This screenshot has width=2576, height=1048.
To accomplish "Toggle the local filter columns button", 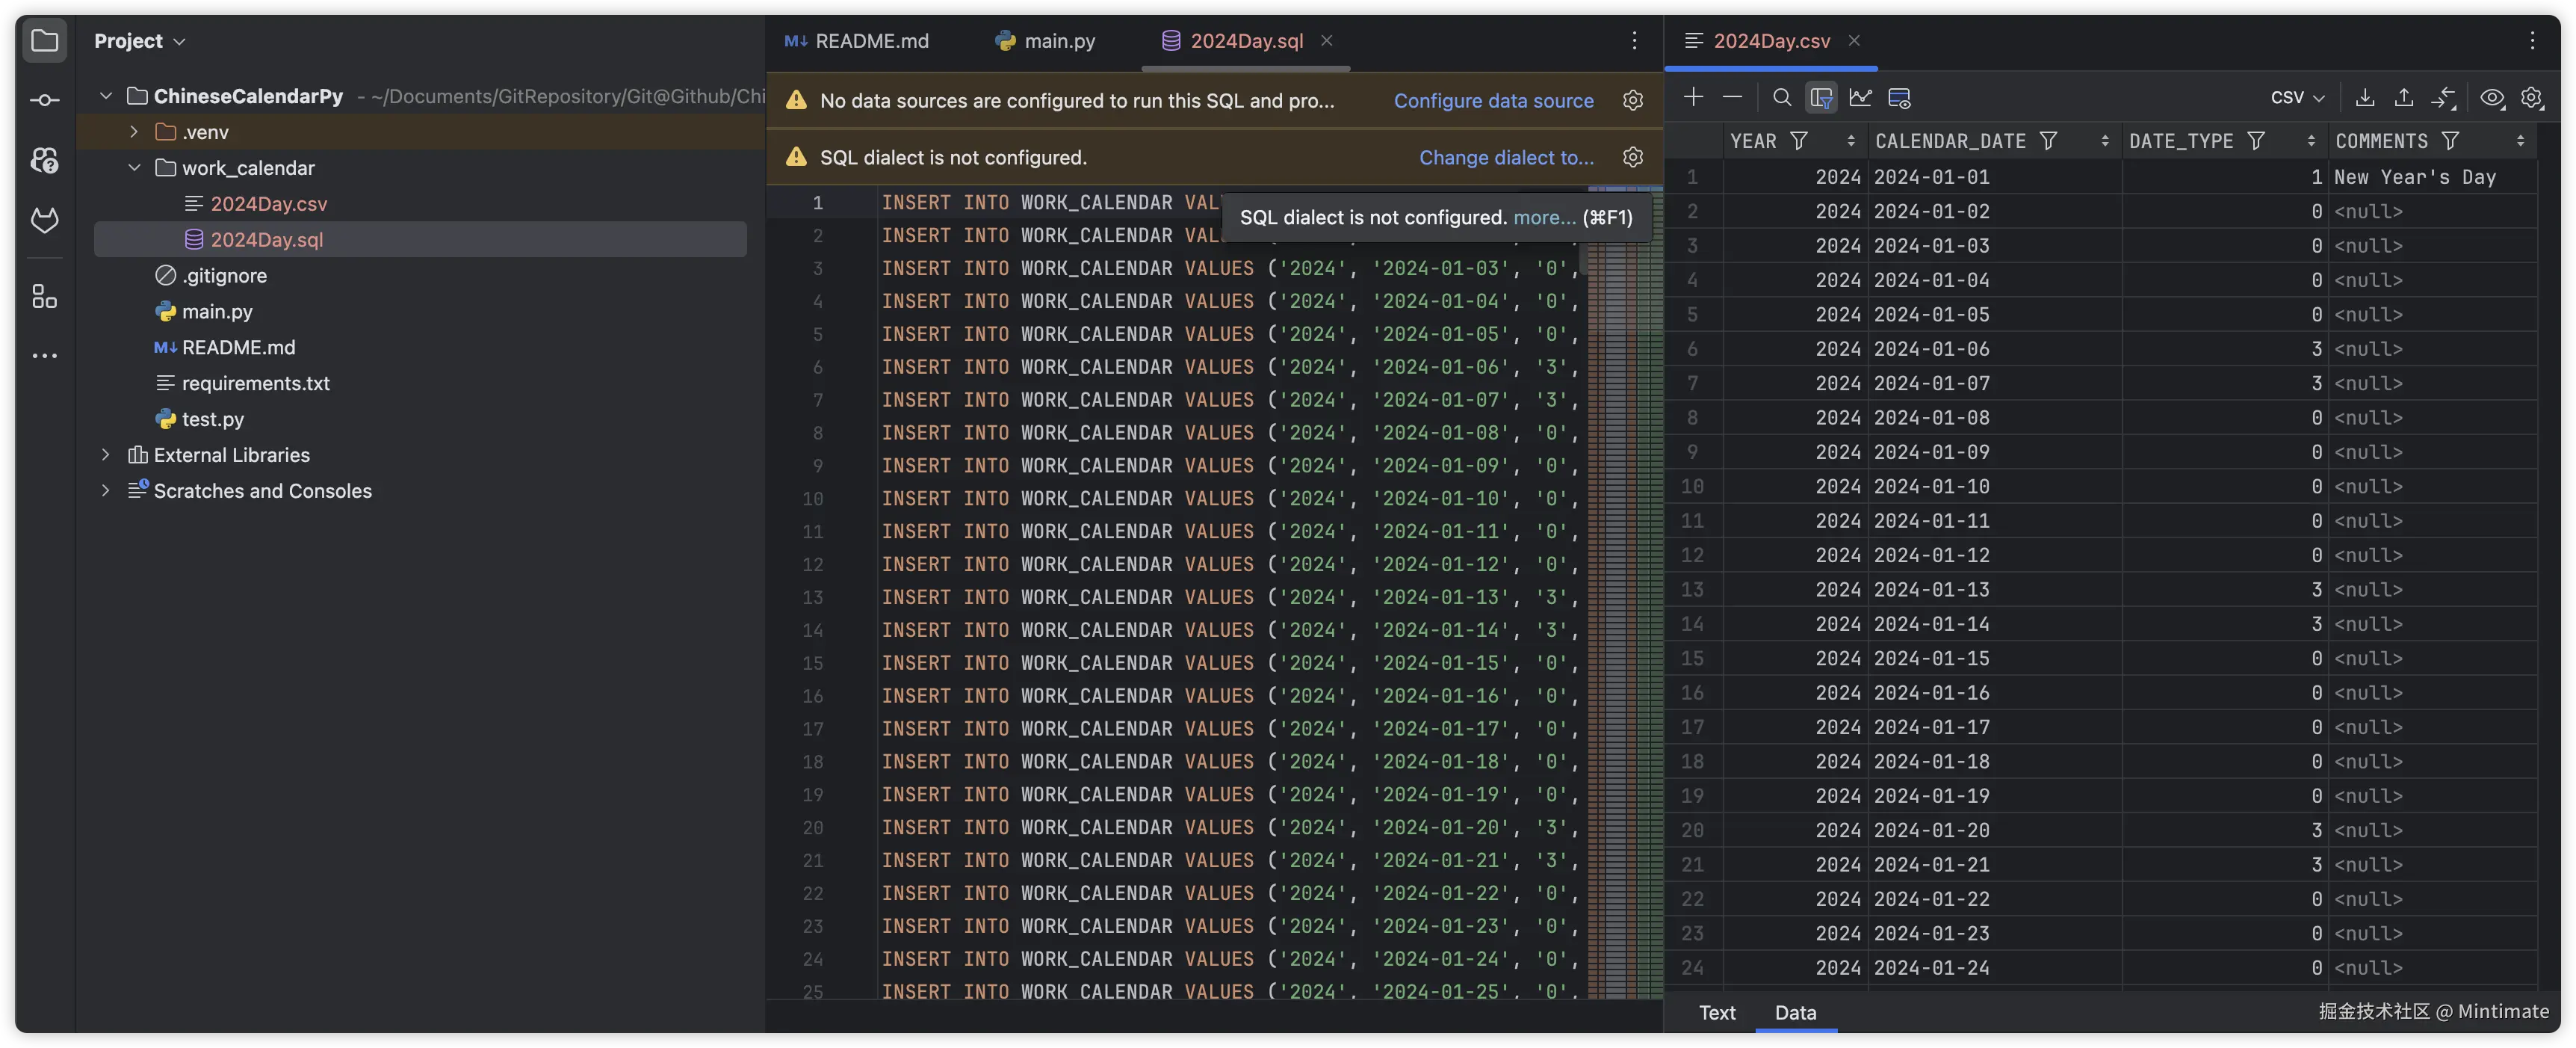I will (x=1820, y=97).
